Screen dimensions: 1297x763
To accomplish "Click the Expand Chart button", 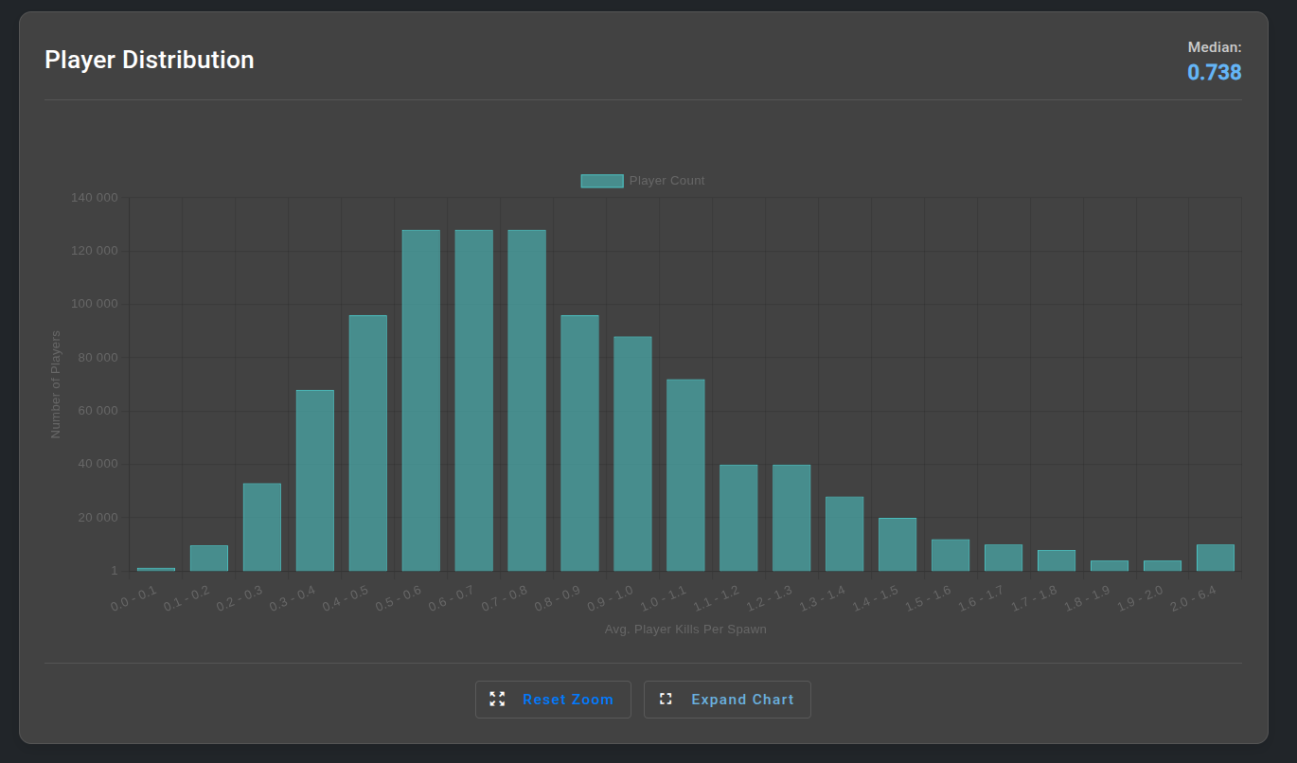I will (727, 700).
